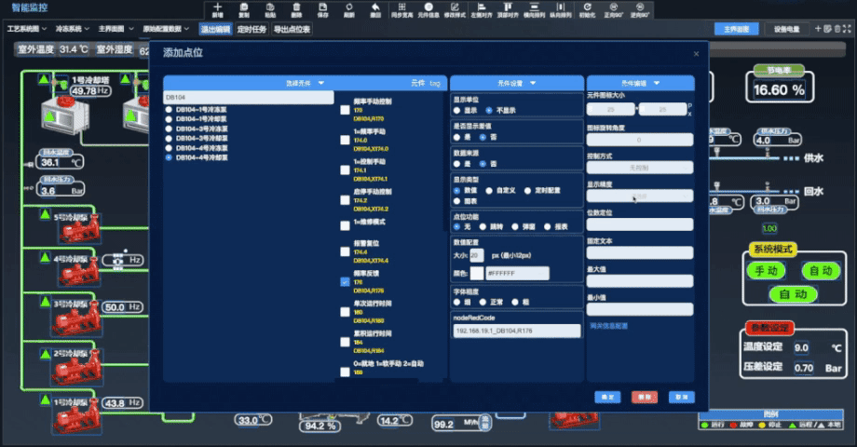Click the white 颜色 color swatch
The width and height of the screenshot is (857, 447).
pos(476,274)
